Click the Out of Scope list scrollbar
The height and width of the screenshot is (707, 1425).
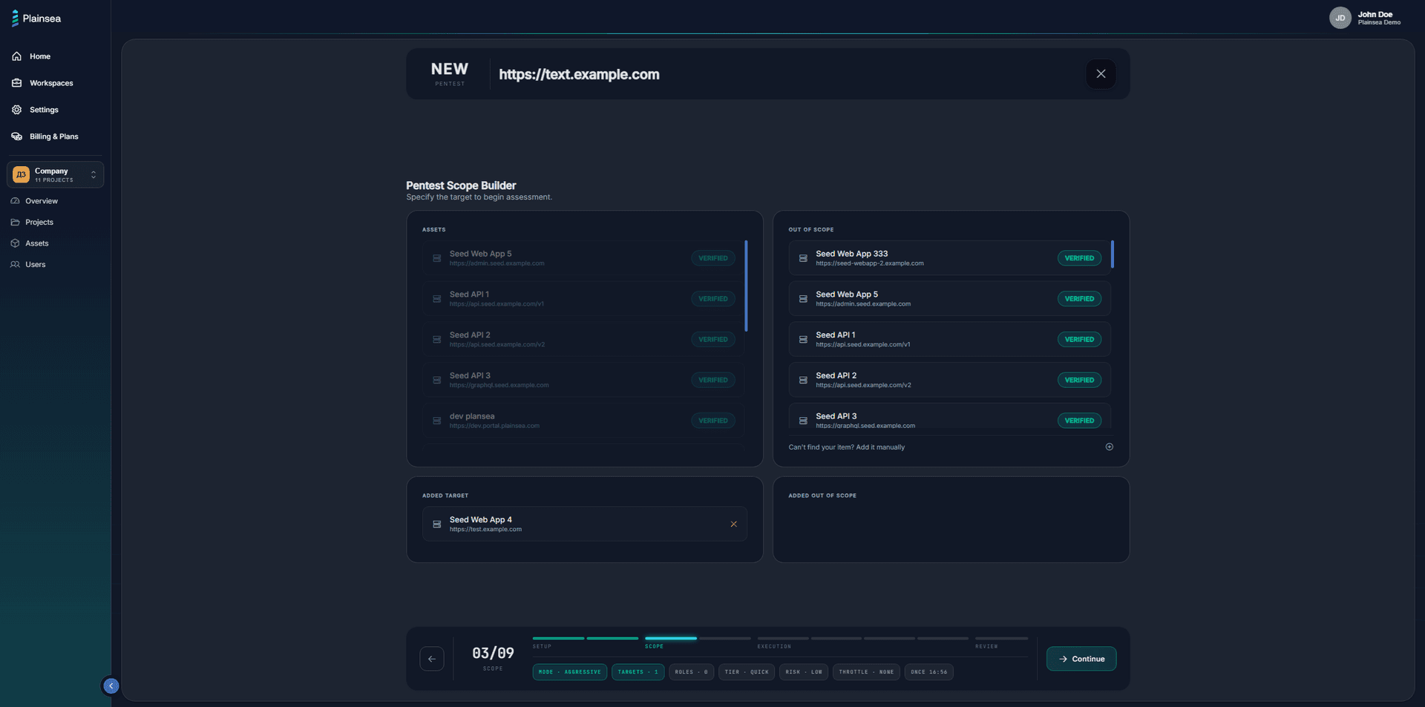coord(1112,254)
